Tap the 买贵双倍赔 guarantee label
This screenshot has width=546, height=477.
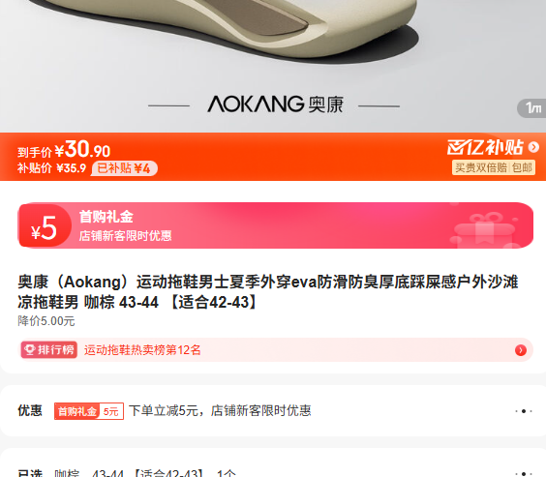click(x=481, y=167)
